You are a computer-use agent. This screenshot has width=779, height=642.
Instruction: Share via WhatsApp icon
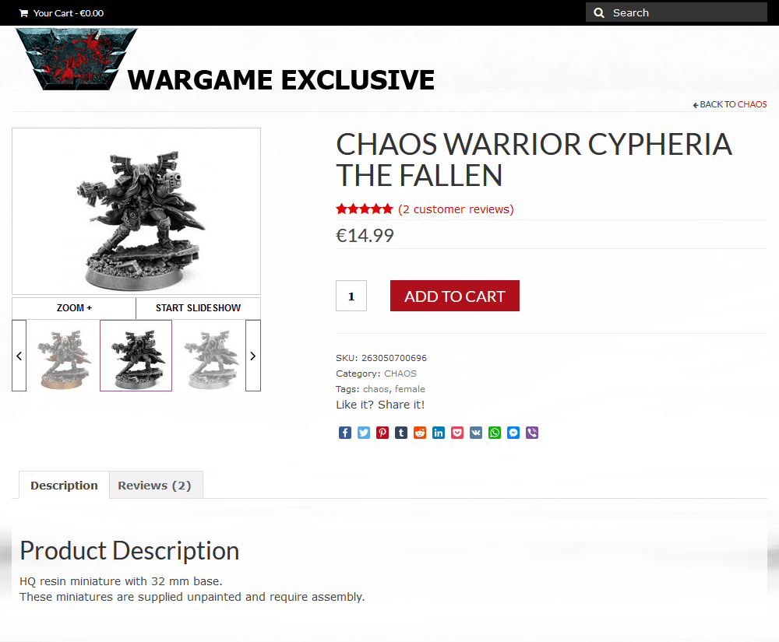[495, 433]
